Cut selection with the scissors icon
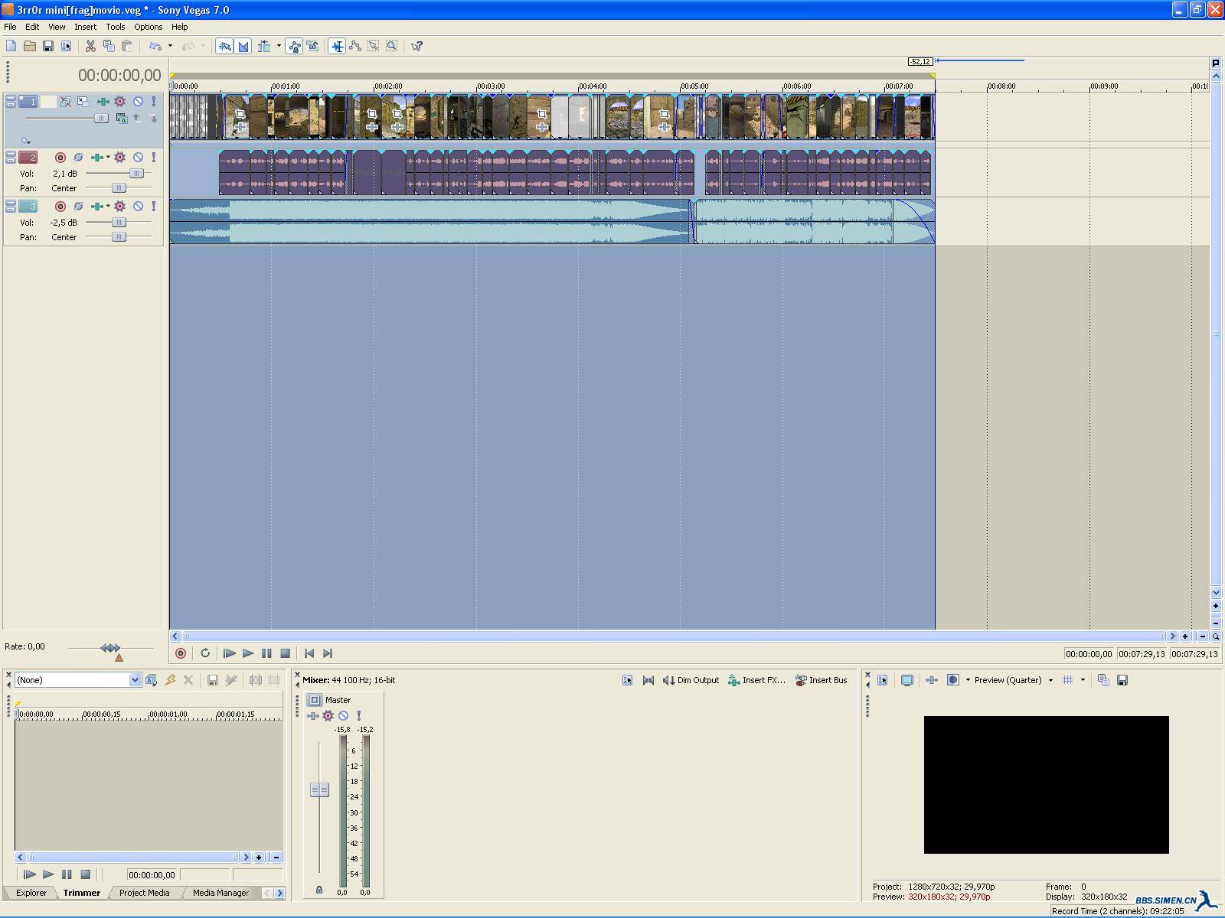1225x918 pixels. pos(90,46)
